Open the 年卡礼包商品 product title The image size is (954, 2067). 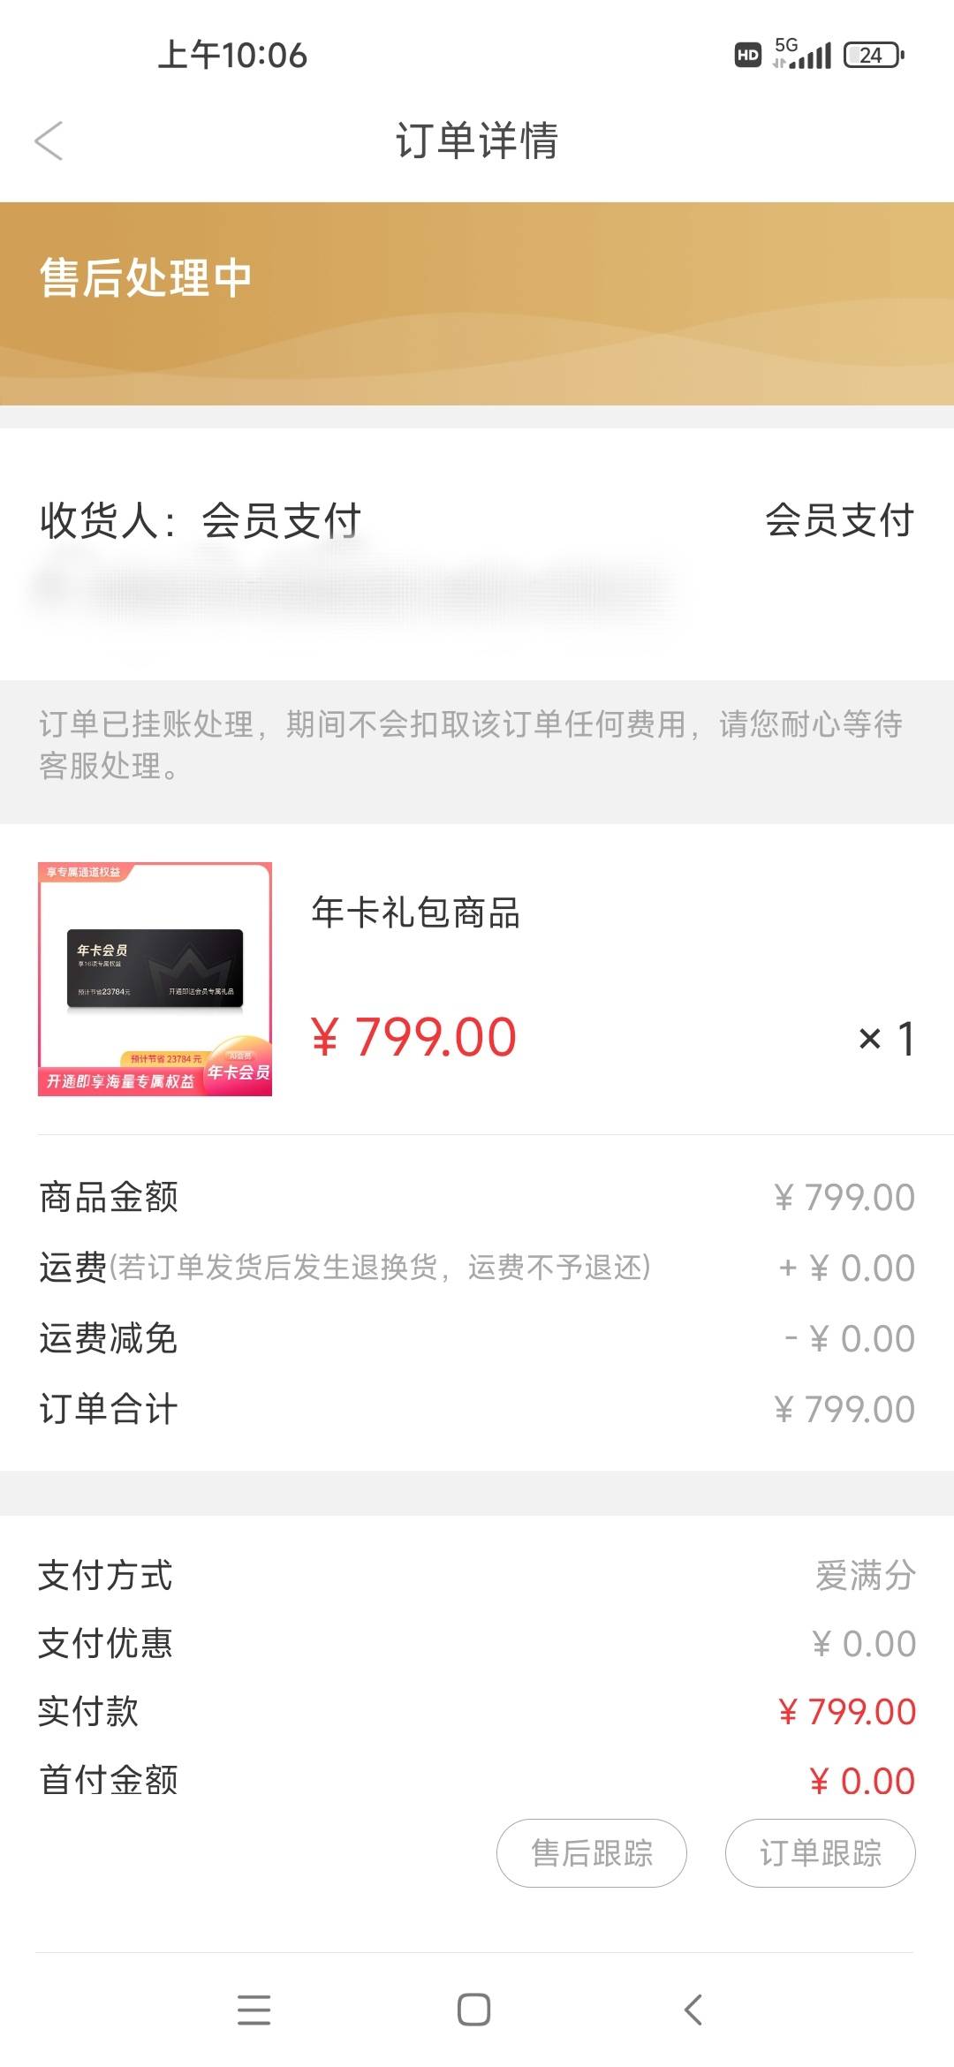415,912
